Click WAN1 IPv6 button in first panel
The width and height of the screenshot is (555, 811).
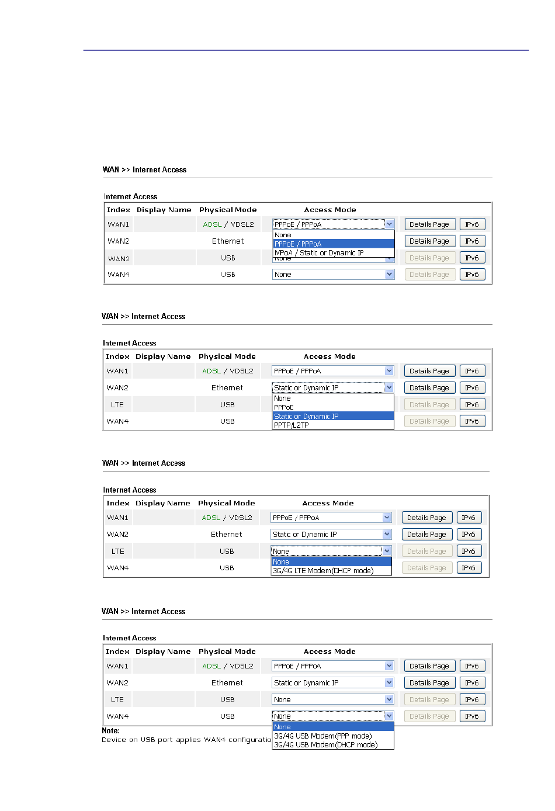click(x=472, y=224)
